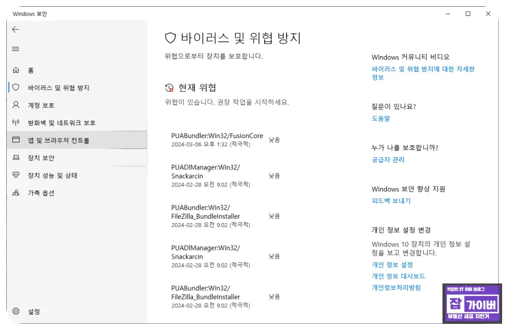
Task: Click the back arrow icon
Action: pyautogui.click(x=15, y=30)
